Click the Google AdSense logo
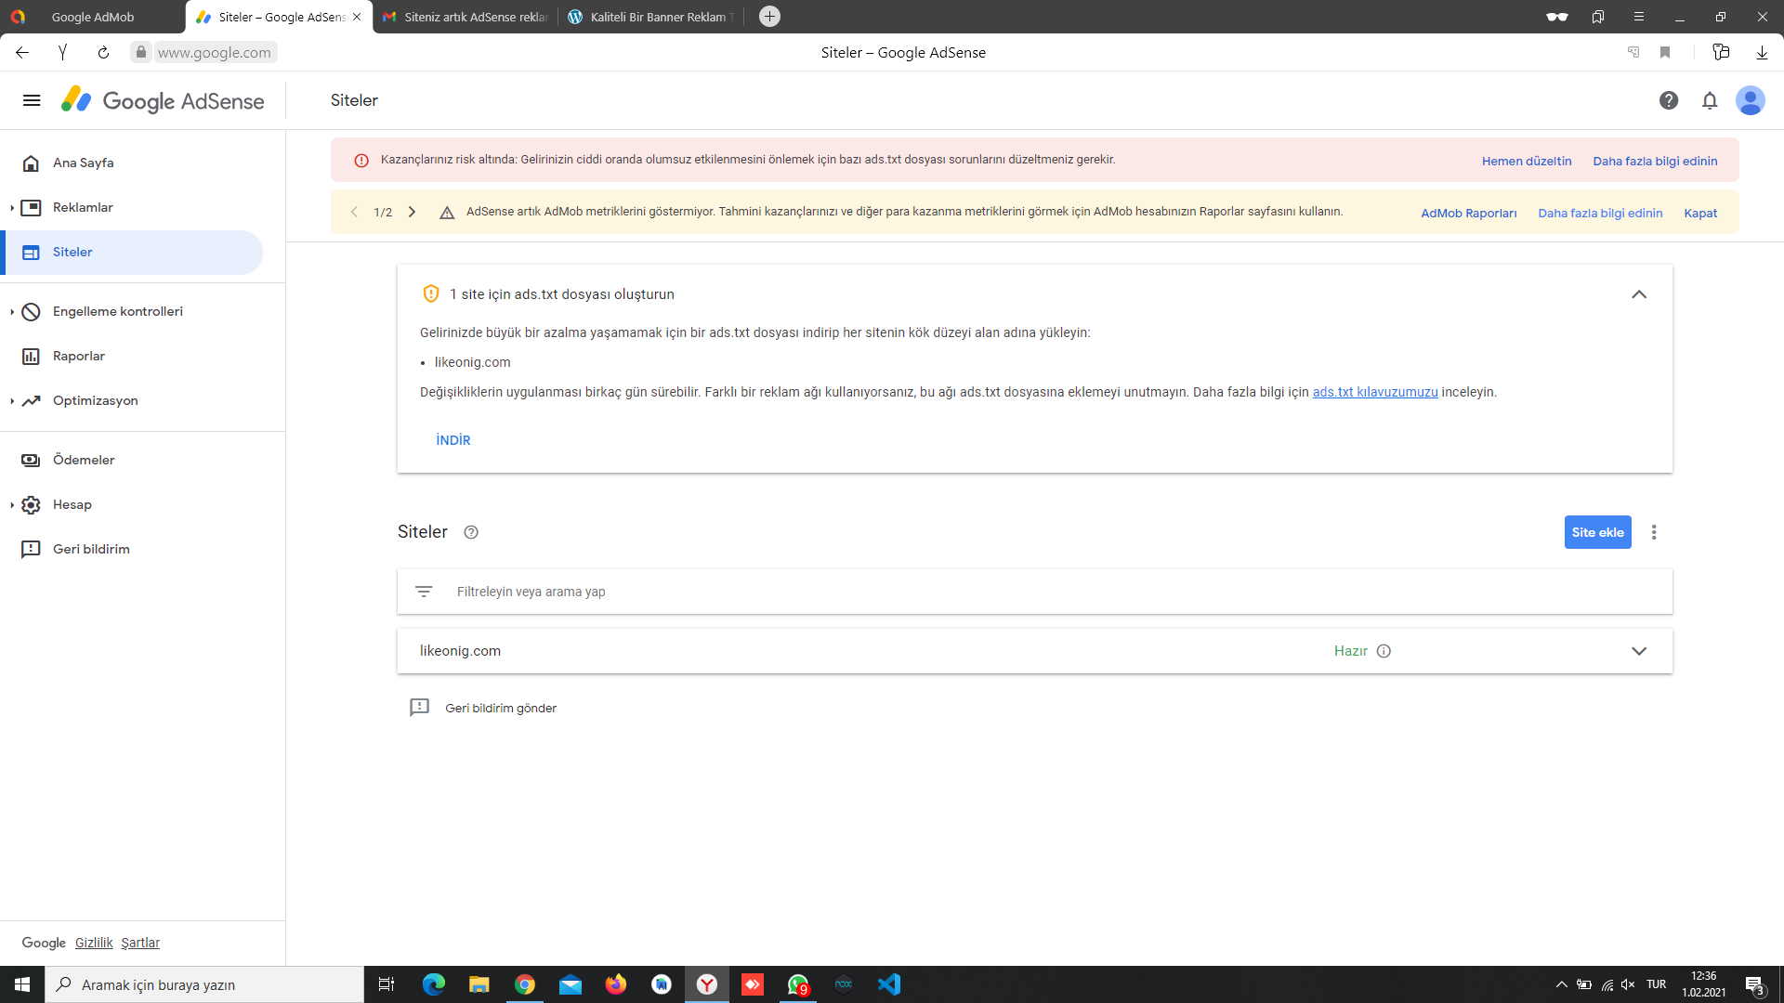 tap(163, 100)
